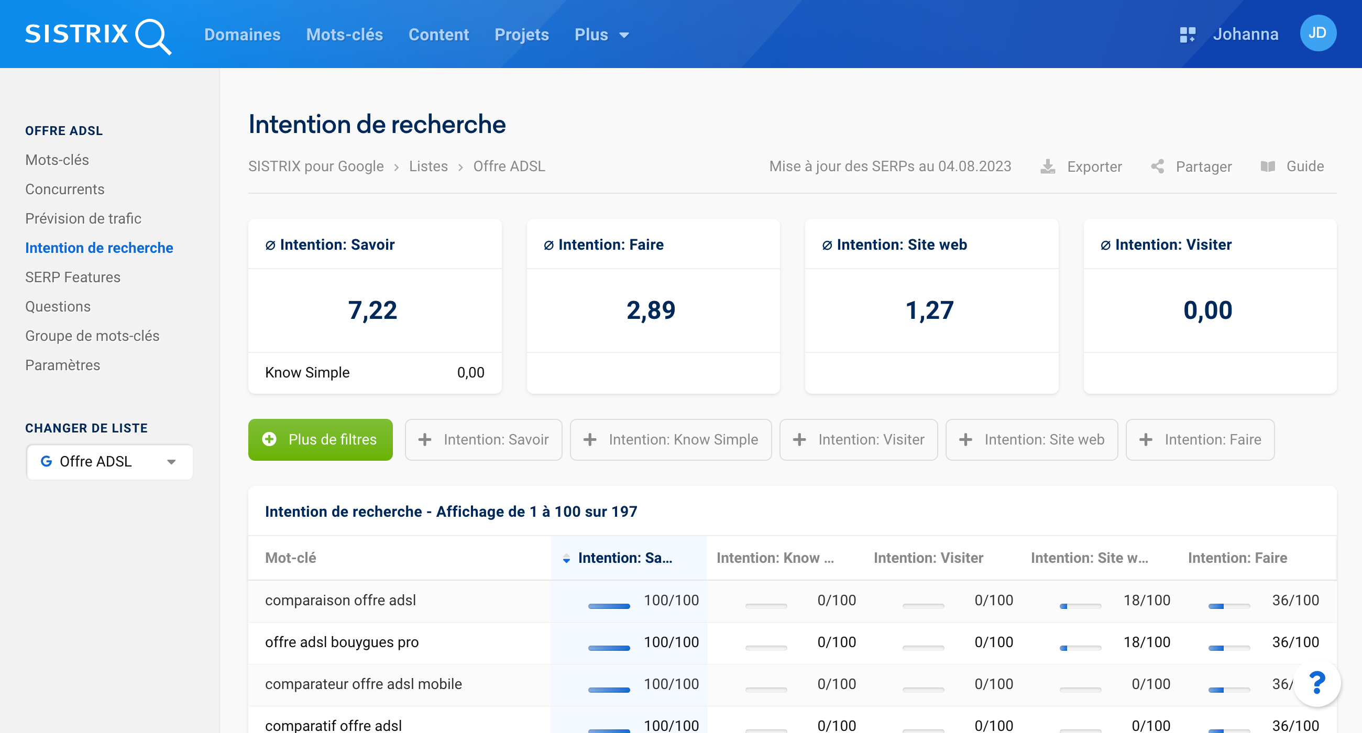Open the apps grid icon beside Johanna
Viewport: 1362px width, 733px height.
pyautogui.click(x=1188, y=35)
